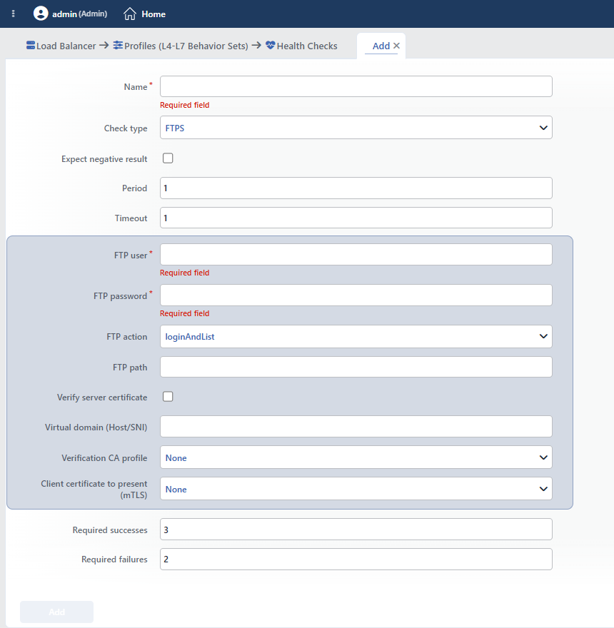Open the Check type dropdown
Image resolution: width=614 pixels, height=628 pixels.
pyautogui.click(x=356, y=128)
